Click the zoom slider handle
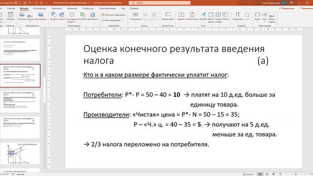This screenshot has height=176, width=313. point(296,174)
